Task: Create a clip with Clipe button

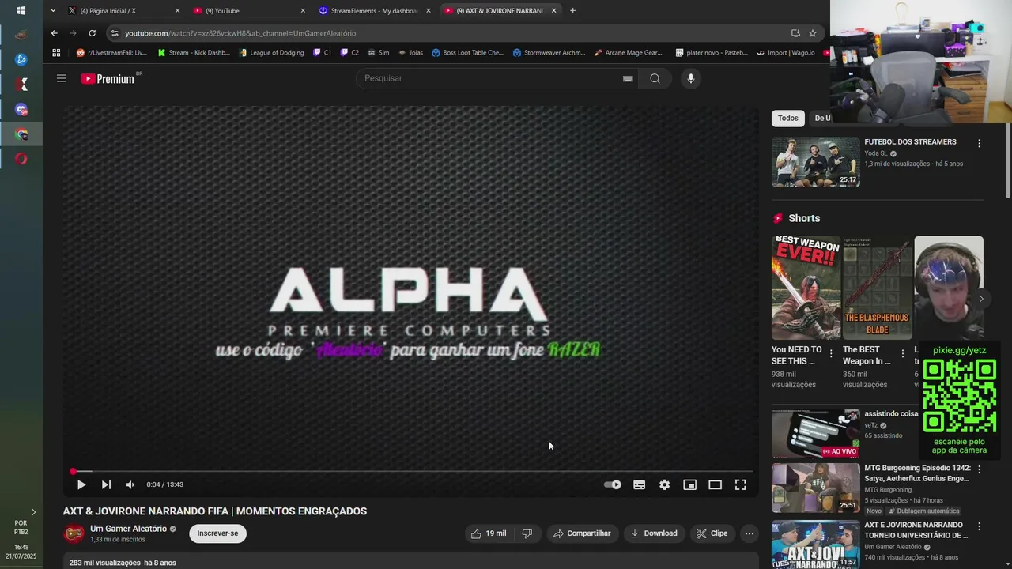Action: tap(712, 533)
